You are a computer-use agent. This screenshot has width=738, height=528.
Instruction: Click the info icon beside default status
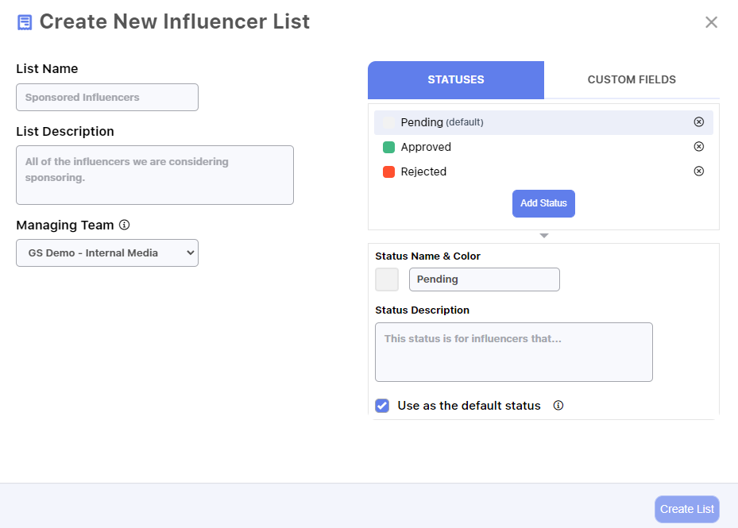pyautogui.click(x=558, y=406)
